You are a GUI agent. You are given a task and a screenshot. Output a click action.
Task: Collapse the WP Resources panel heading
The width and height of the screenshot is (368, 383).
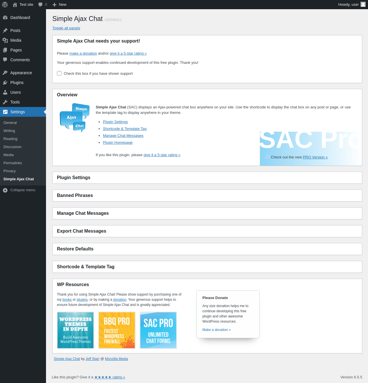(x=207, y=285)
